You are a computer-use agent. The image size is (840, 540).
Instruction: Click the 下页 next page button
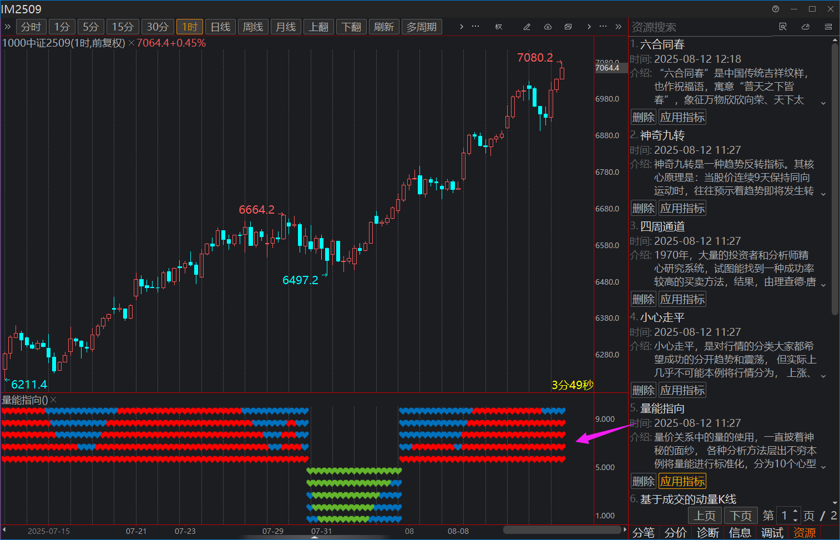pos(740,516)
